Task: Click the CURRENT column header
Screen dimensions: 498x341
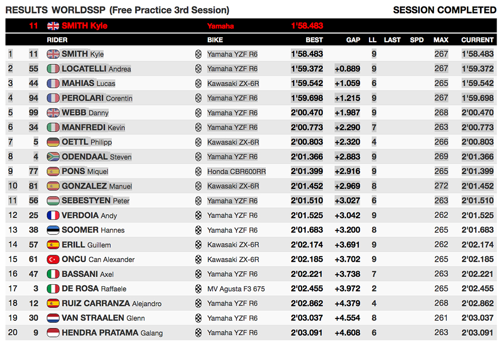Action: 477,40
